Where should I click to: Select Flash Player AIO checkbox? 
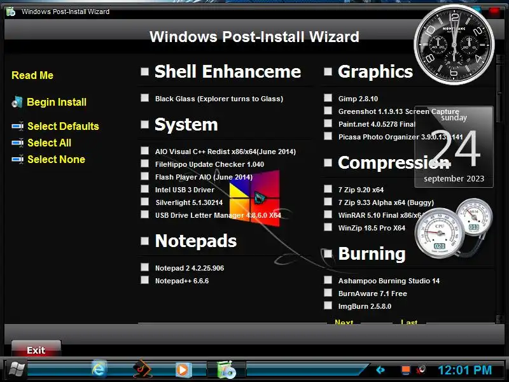[145, 176]
